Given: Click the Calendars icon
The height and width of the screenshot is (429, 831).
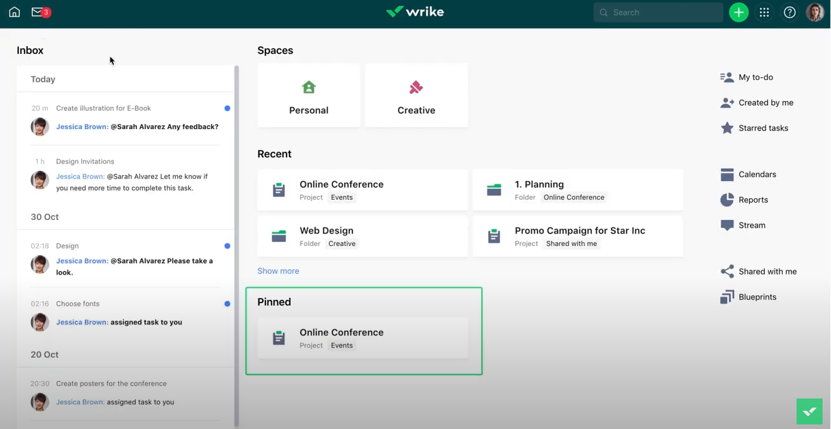Looking at the screenshot, I should 727,175.
